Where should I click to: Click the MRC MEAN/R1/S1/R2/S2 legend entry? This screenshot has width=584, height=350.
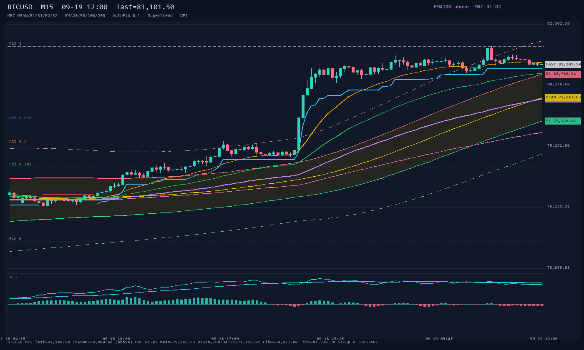[33, 15]
